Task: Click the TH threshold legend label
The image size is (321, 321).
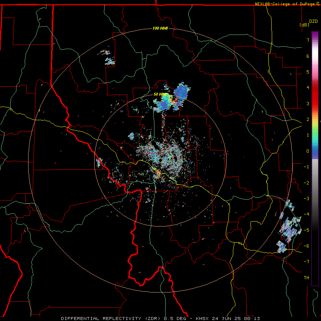Action: 306,278
